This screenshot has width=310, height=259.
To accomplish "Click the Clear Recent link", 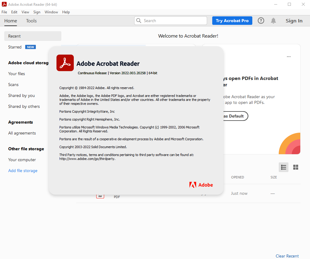I will (287, 256).
